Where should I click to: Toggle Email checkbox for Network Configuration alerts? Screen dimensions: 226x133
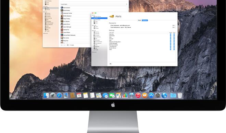(x=171, y=42)
